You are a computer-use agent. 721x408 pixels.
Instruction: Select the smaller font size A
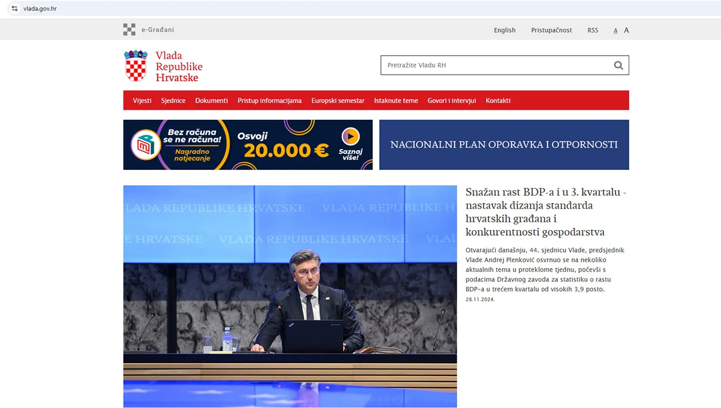[616, 30]
